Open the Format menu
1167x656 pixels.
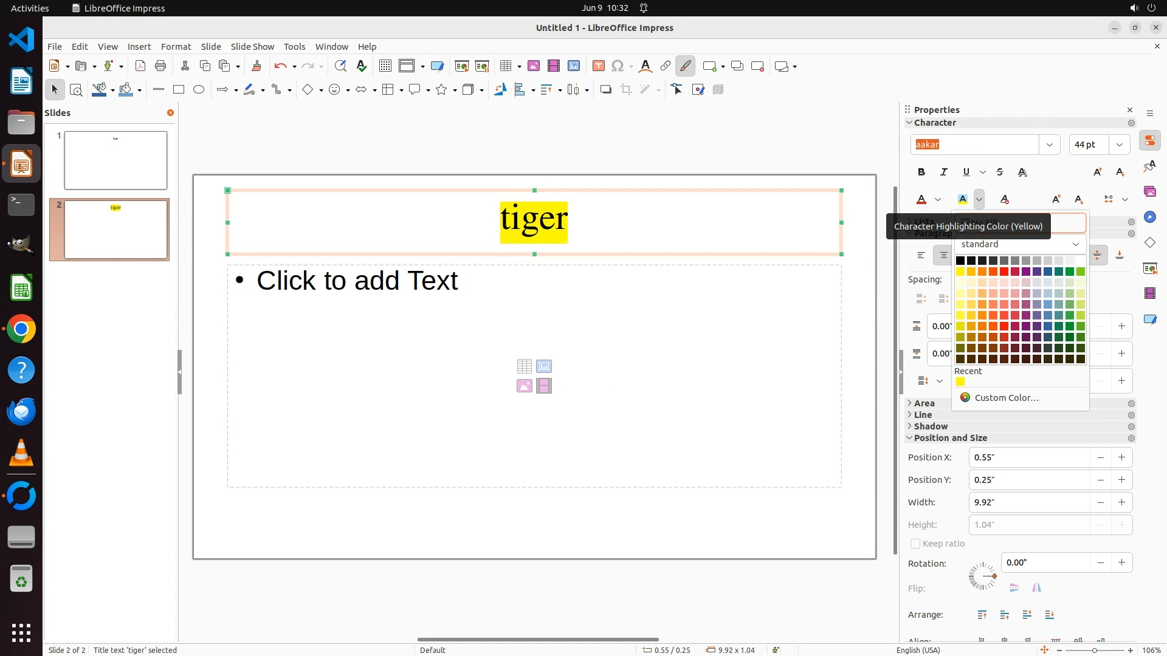[x=176, y=47]
